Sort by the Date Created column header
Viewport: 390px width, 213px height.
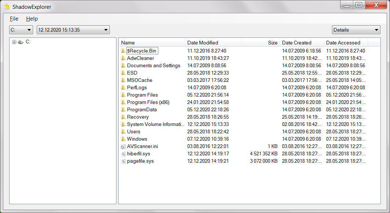coord(301,43)
